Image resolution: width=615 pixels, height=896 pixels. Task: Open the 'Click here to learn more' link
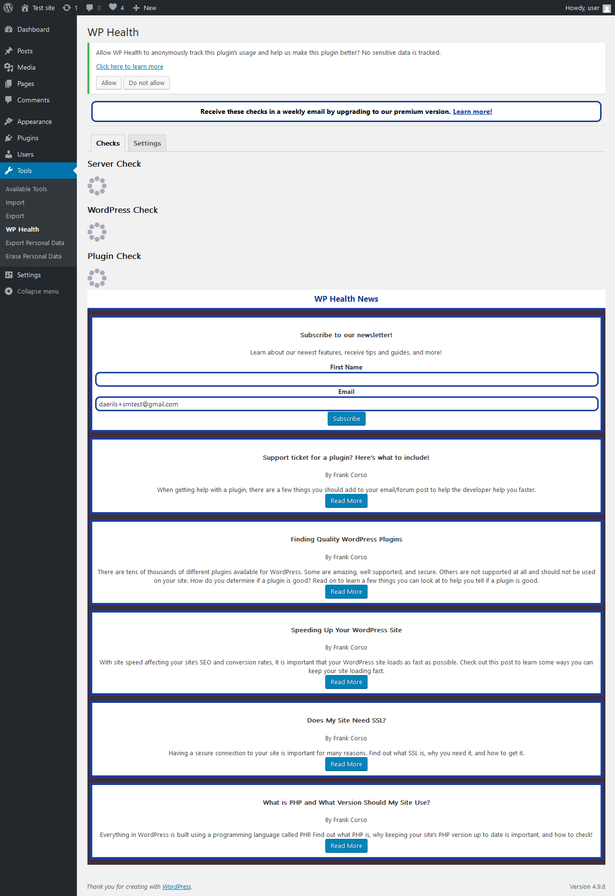[x=130, y=66]
